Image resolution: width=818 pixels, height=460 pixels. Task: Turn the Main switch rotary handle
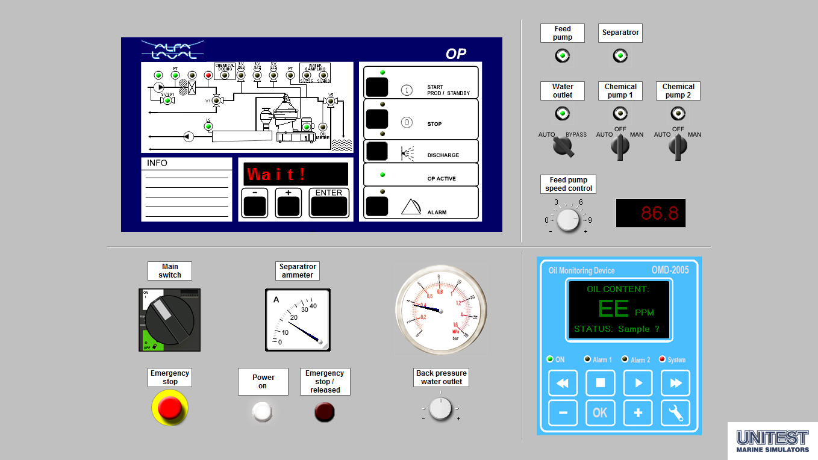[169, 320]
